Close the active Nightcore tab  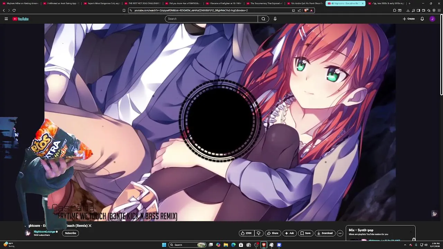362,3
